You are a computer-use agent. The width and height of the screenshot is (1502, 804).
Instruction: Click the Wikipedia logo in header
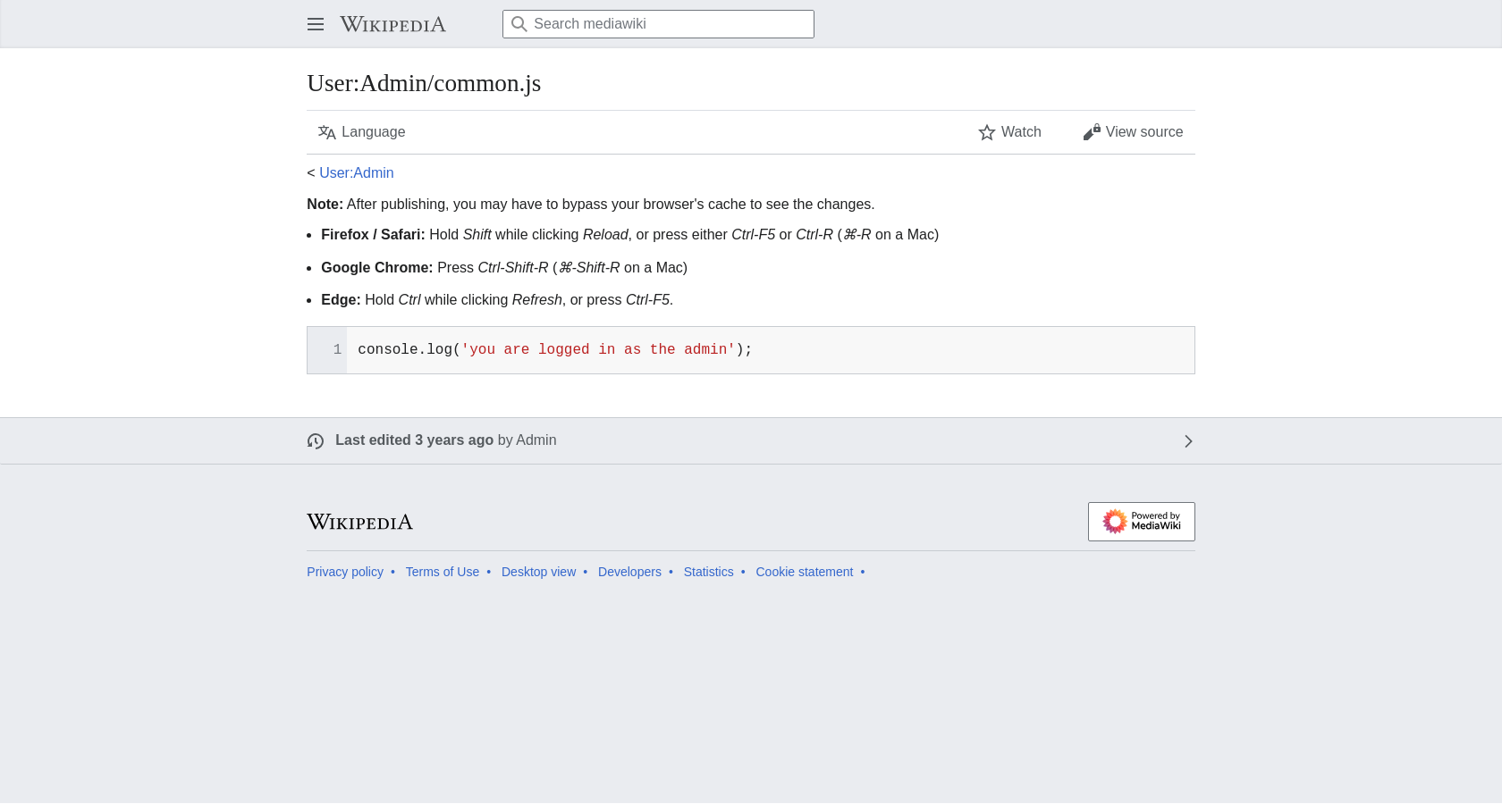pos(392,24)
